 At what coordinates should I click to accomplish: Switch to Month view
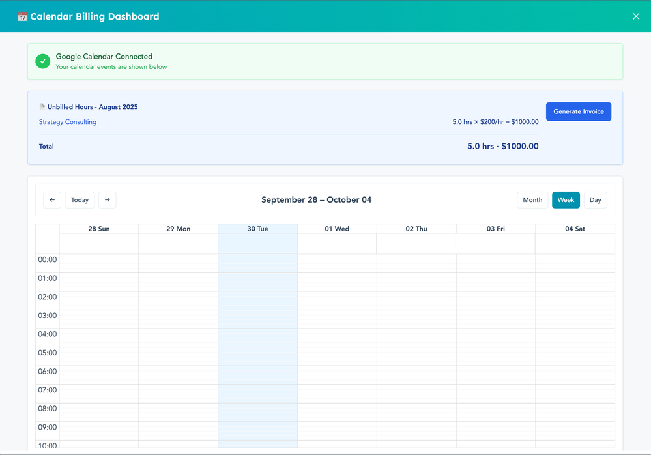point(532,200)
